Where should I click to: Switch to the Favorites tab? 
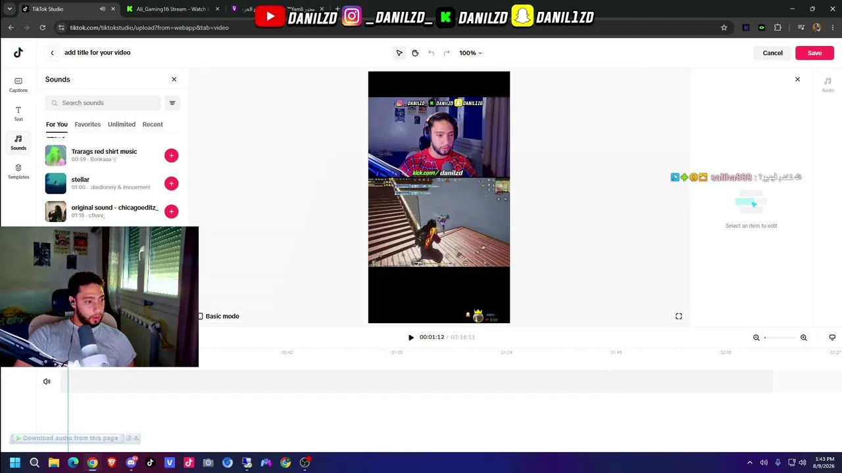[87, 124]
